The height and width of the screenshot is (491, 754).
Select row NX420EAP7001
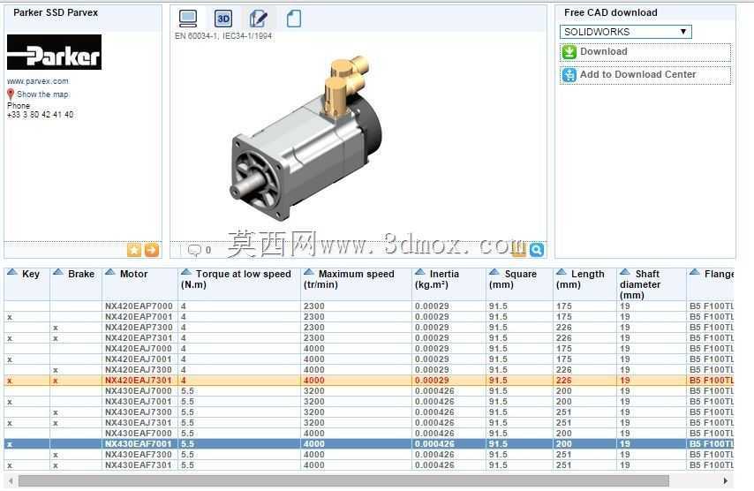[x=369, y=317]
